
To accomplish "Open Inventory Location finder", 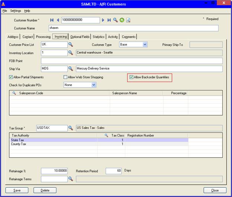I will click(71, 53).
